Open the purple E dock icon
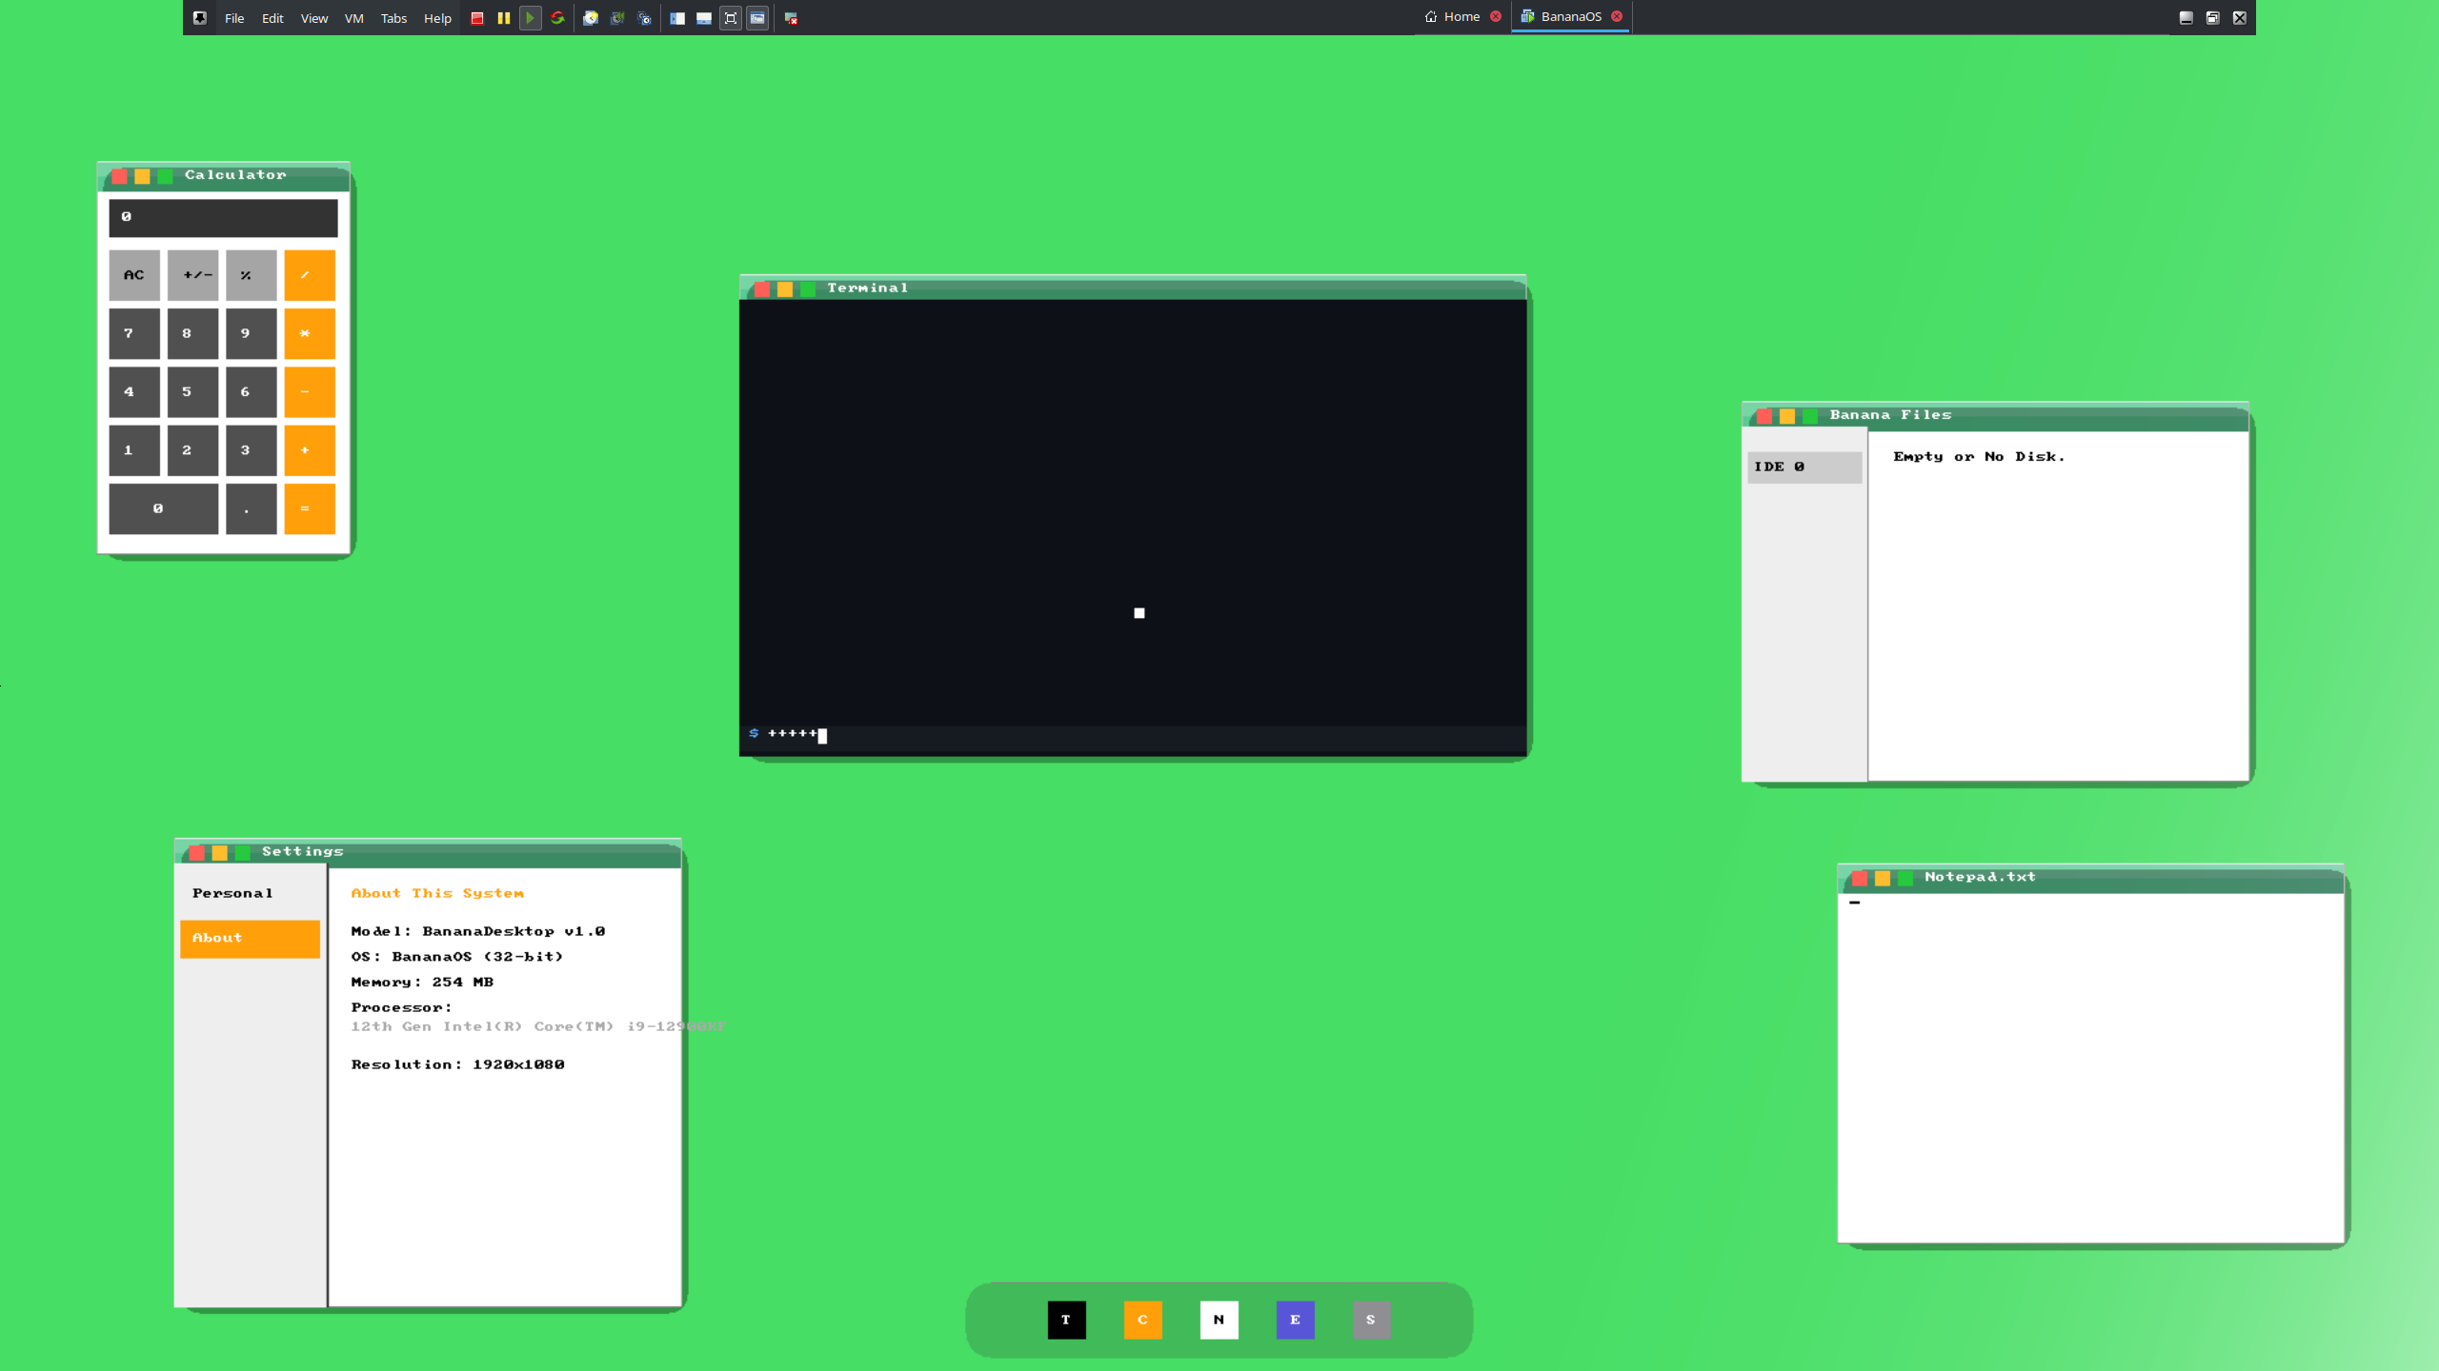 point(1295,1320)
